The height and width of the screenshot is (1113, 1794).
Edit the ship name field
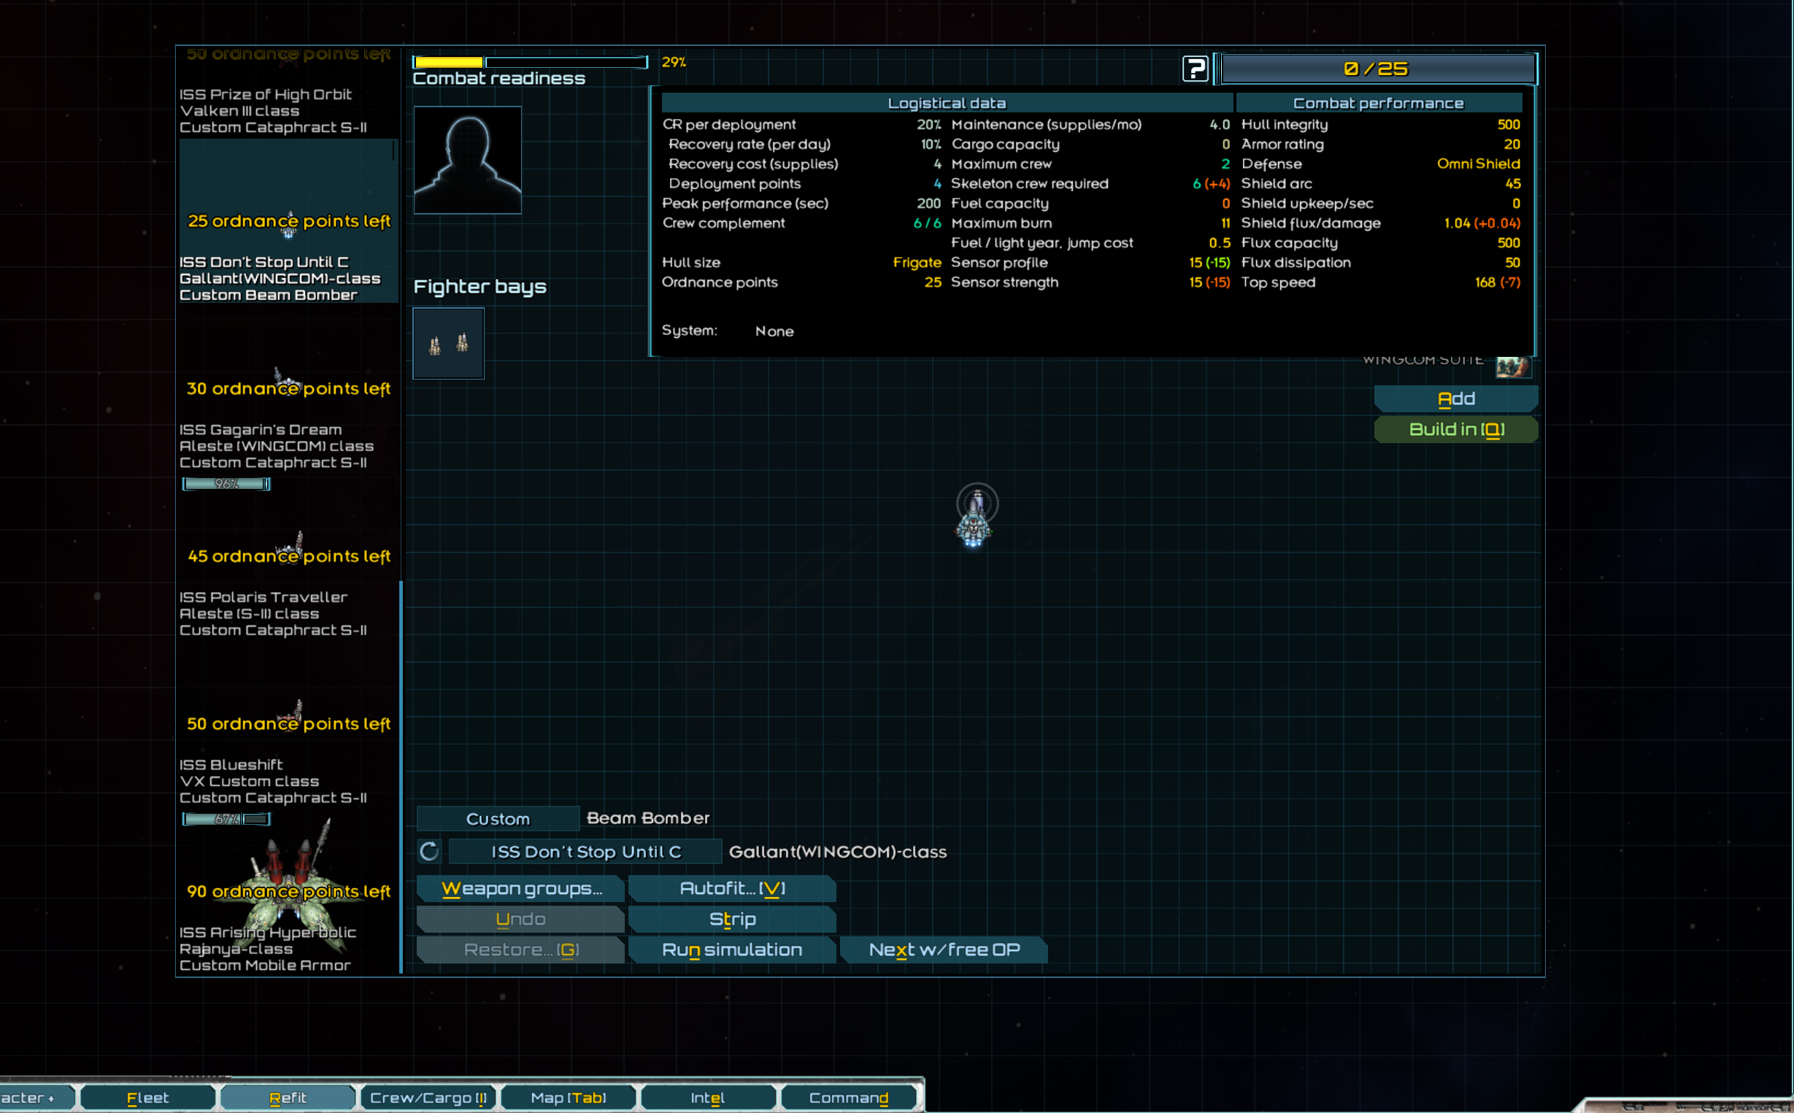[x=585, y=852]
